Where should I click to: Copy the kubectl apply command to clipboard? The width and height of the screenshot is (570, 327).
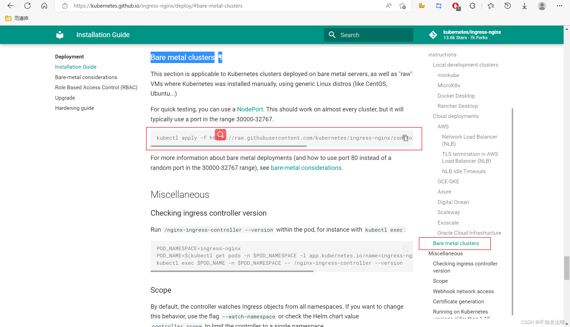406,138
